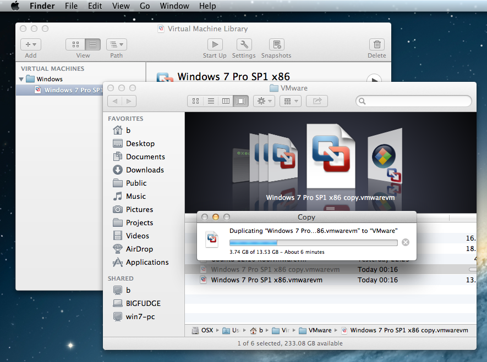Switch VM Library to list view
The image size is (487, 362).
[92, 44]
